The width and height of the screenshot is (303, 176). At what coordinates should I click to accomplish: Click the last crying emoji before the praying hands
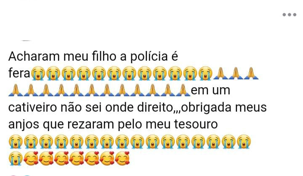(206, 73)
